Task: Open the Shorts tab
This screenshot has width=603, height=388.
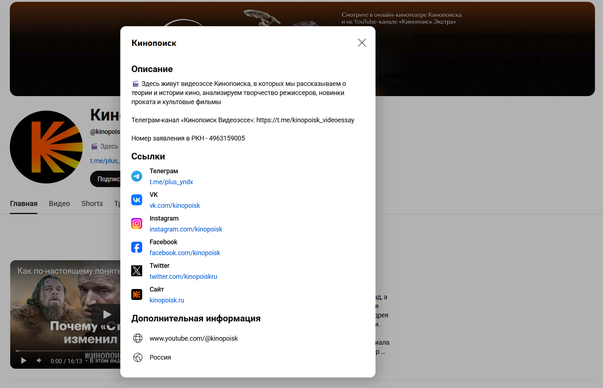Action: (92, 203)
